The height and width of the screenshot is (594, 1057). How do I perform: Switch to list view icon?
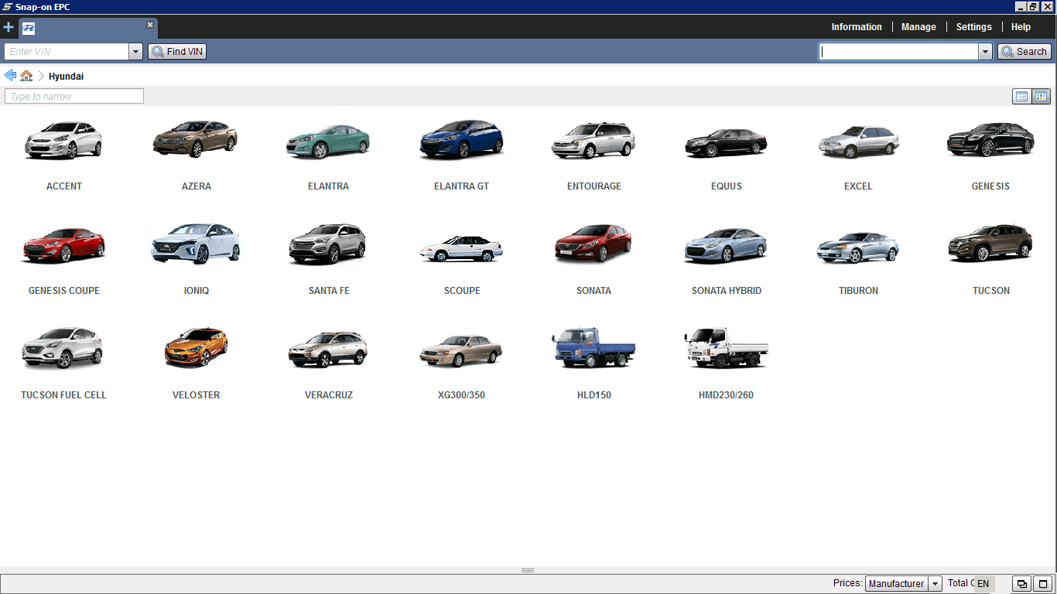[1021, 97]
